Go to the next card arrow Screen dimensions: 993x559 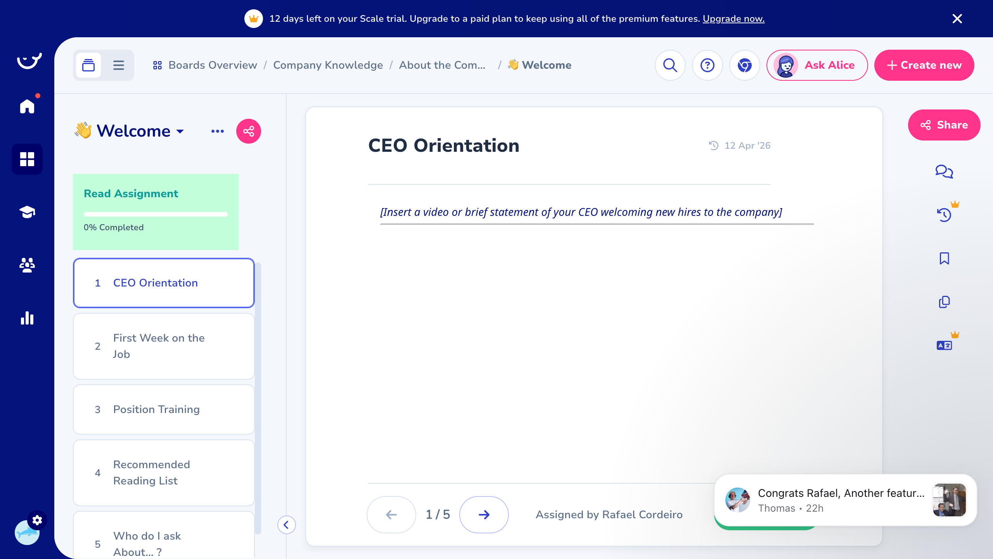484,515
